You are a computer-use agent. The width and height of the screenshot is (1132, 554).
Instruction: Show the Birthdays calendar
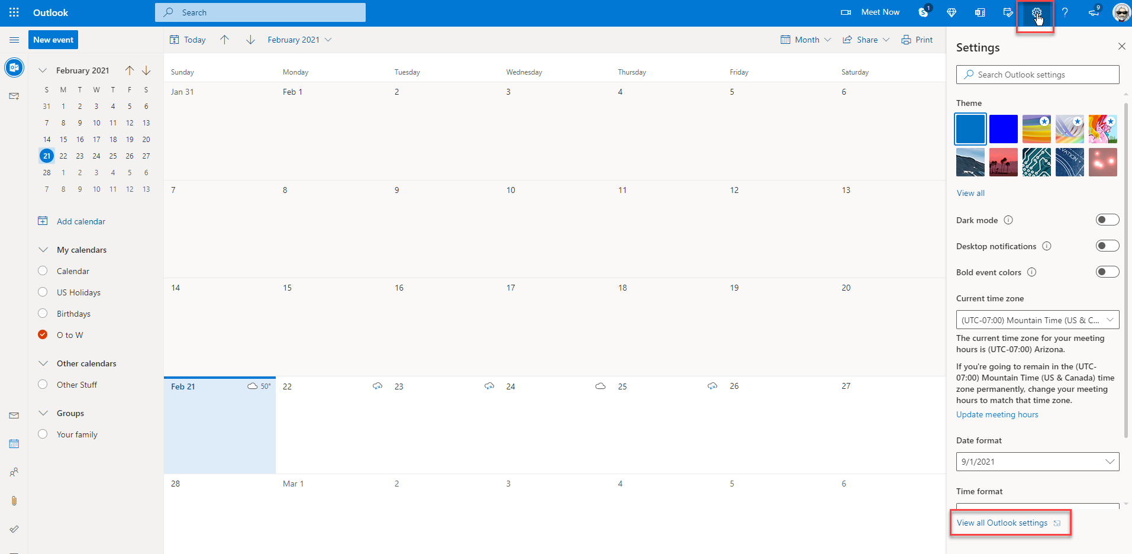tap(43, 313)
